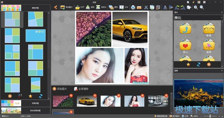Viewport: 224px width, 118px height.
Task: Click 全部清除 to clear all images
Action: 81,89
